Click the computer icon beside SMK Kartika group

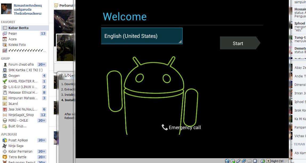tap(5, 70)
